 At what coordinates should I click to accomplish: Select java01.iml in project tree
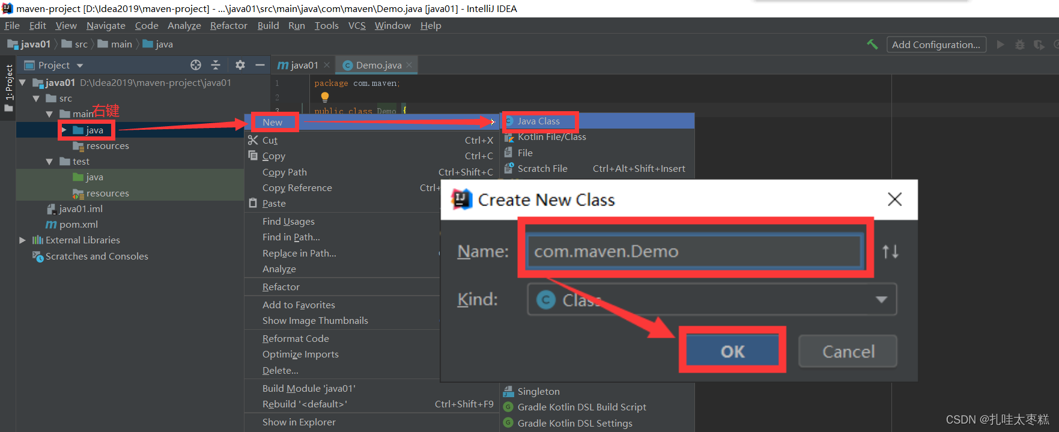point(75,209)
